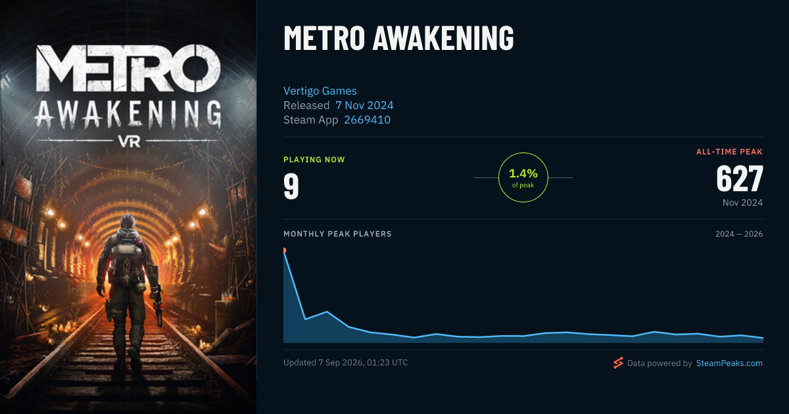Click the all-time peak value 627
This screenshot has width=789, height=414.
click(740, 178)
